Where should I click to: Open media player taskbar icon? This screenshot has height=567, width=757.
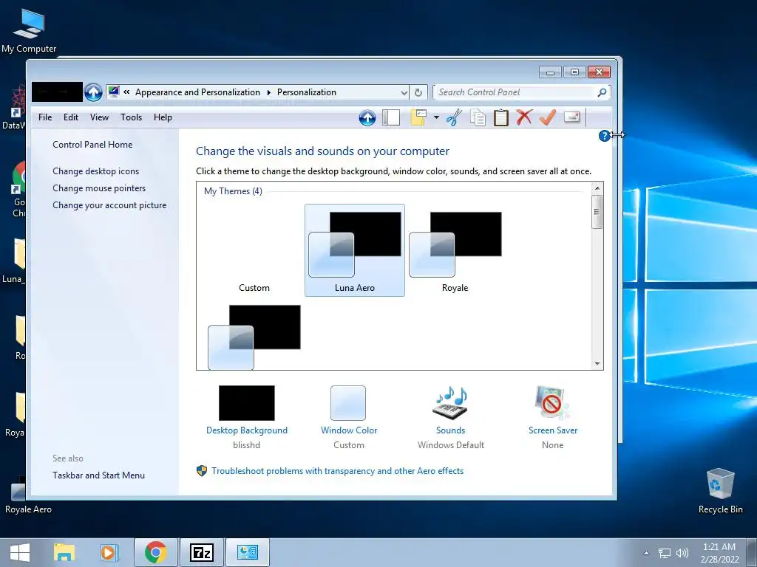[x=109, y=552]
